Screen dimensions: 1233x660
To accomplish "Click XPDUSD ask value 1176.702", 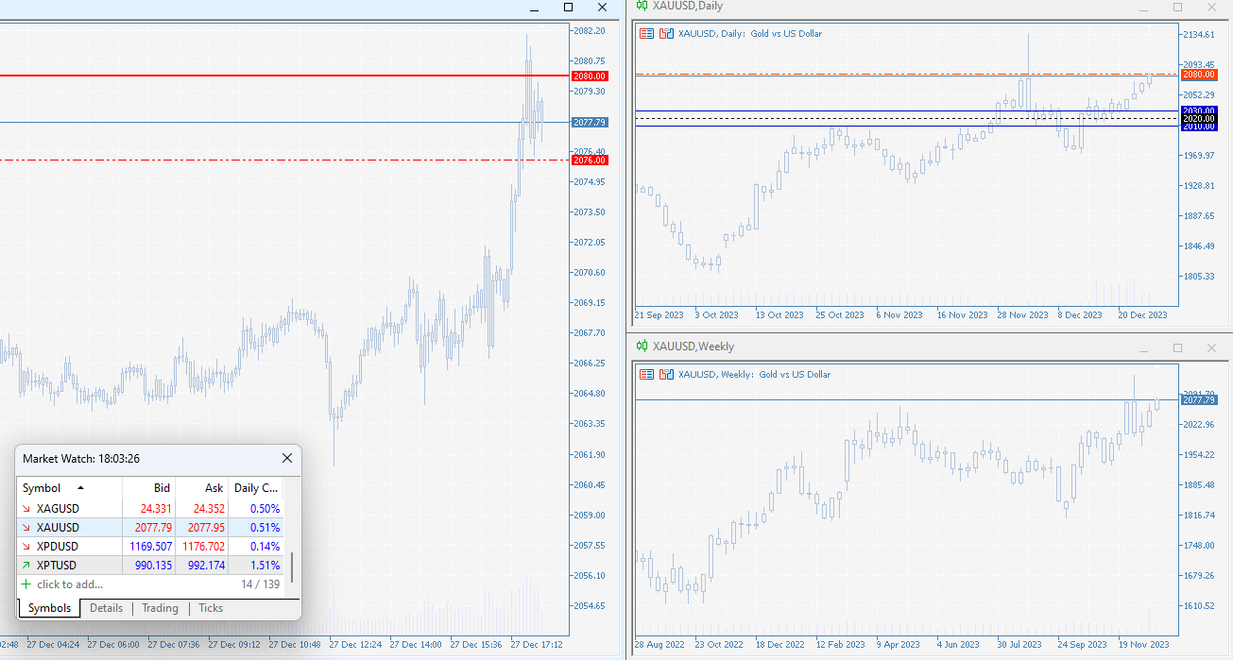I will point(203,547).
